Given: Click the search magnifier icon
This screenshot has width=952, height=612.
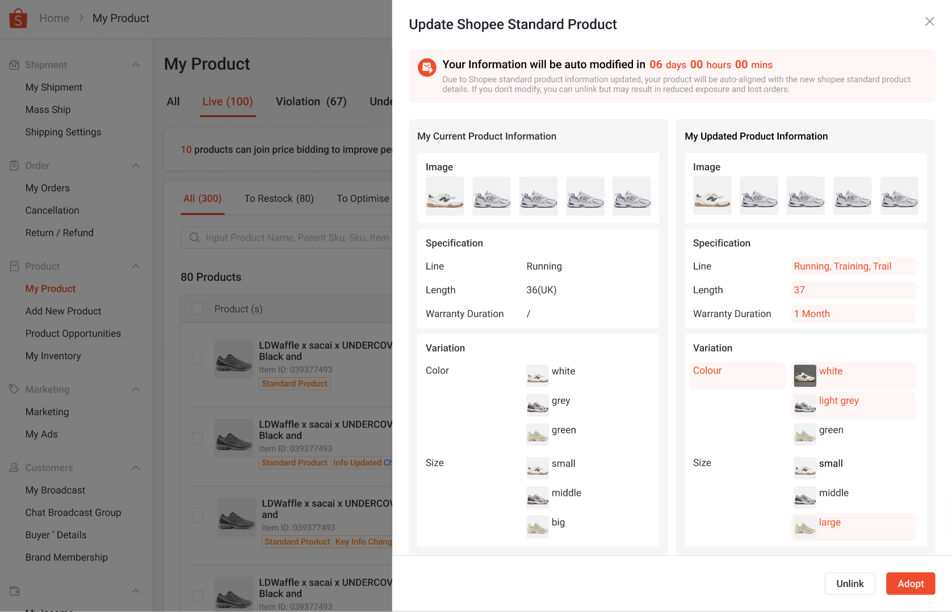Looking at the screenshot, I should [x=194, y=238].
